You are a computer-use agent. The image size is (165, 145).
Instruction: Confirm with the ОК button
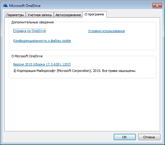[x=125, y=137]
